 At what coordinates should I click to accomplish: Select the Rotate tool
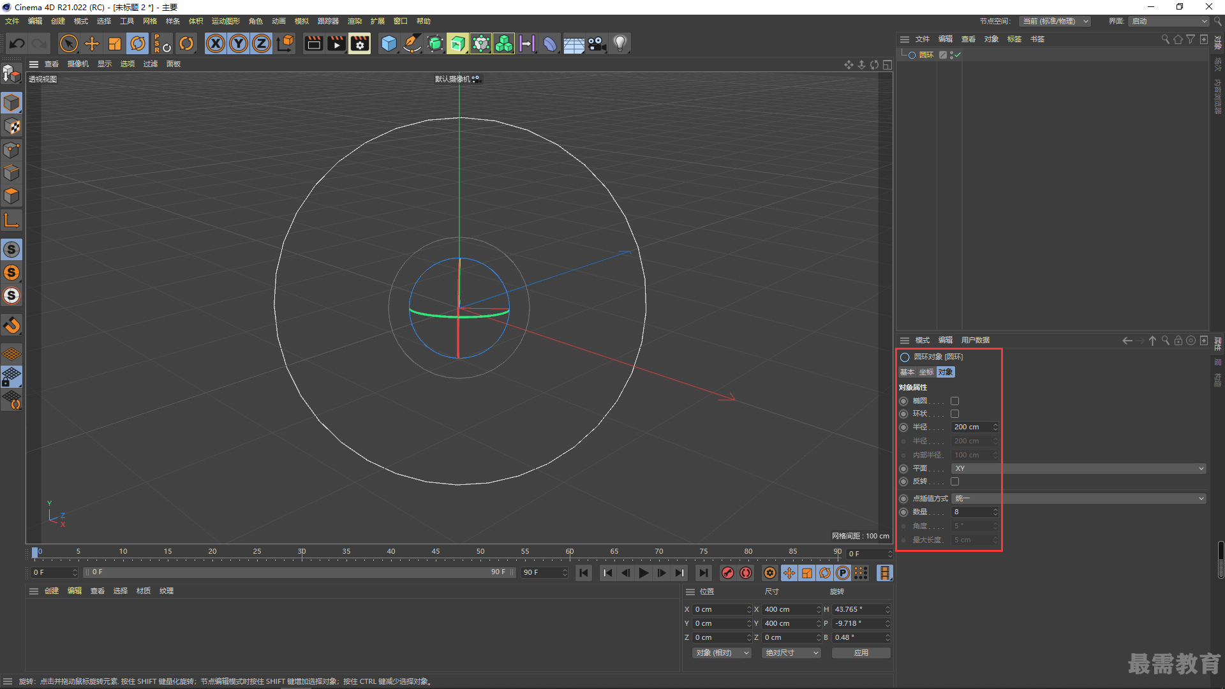(138, 43)
